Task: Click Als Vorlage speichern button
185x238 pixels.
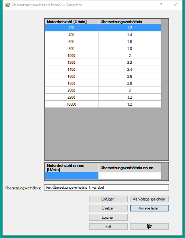Action: click(x=149, y=199)
